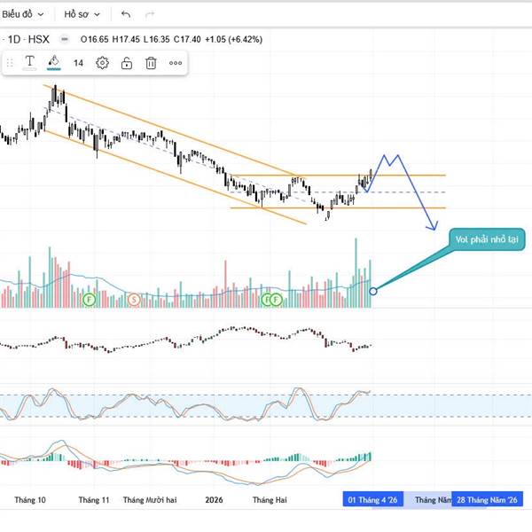Open more options three-dot menu

pos(176,63)
